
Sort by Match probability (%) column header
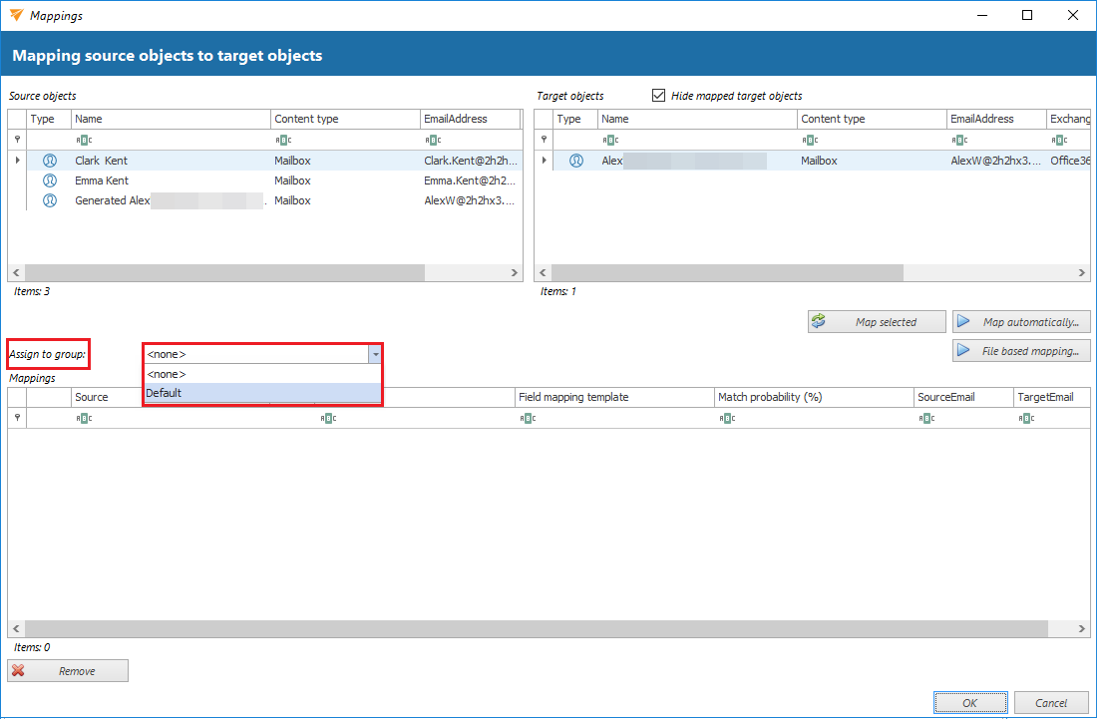813,397
